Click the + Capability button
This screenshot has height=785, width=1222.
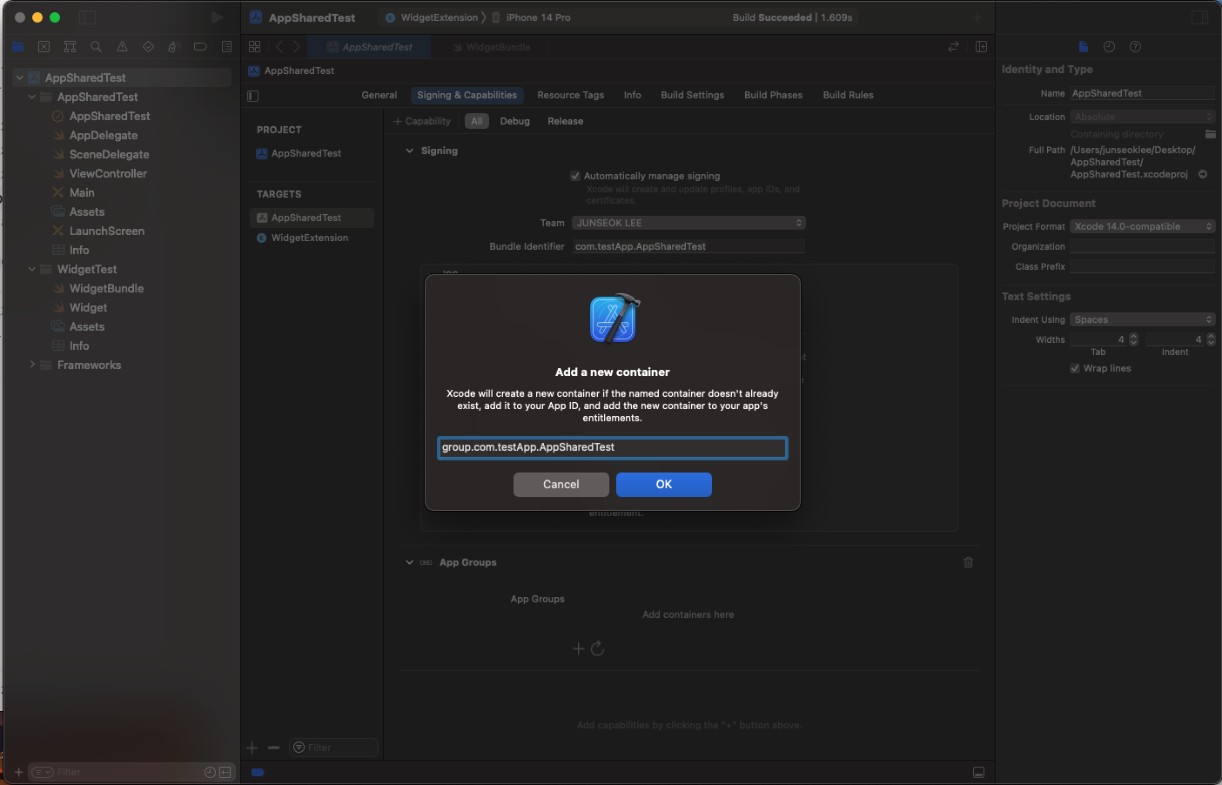422,121
